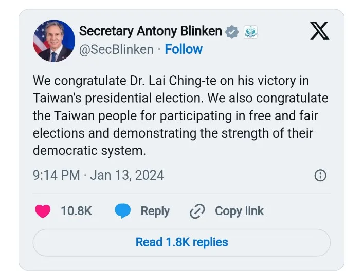This screenshot has height=271, width=363.
Task: Click the @SecBlinken handle
Action: coord(116,49)
